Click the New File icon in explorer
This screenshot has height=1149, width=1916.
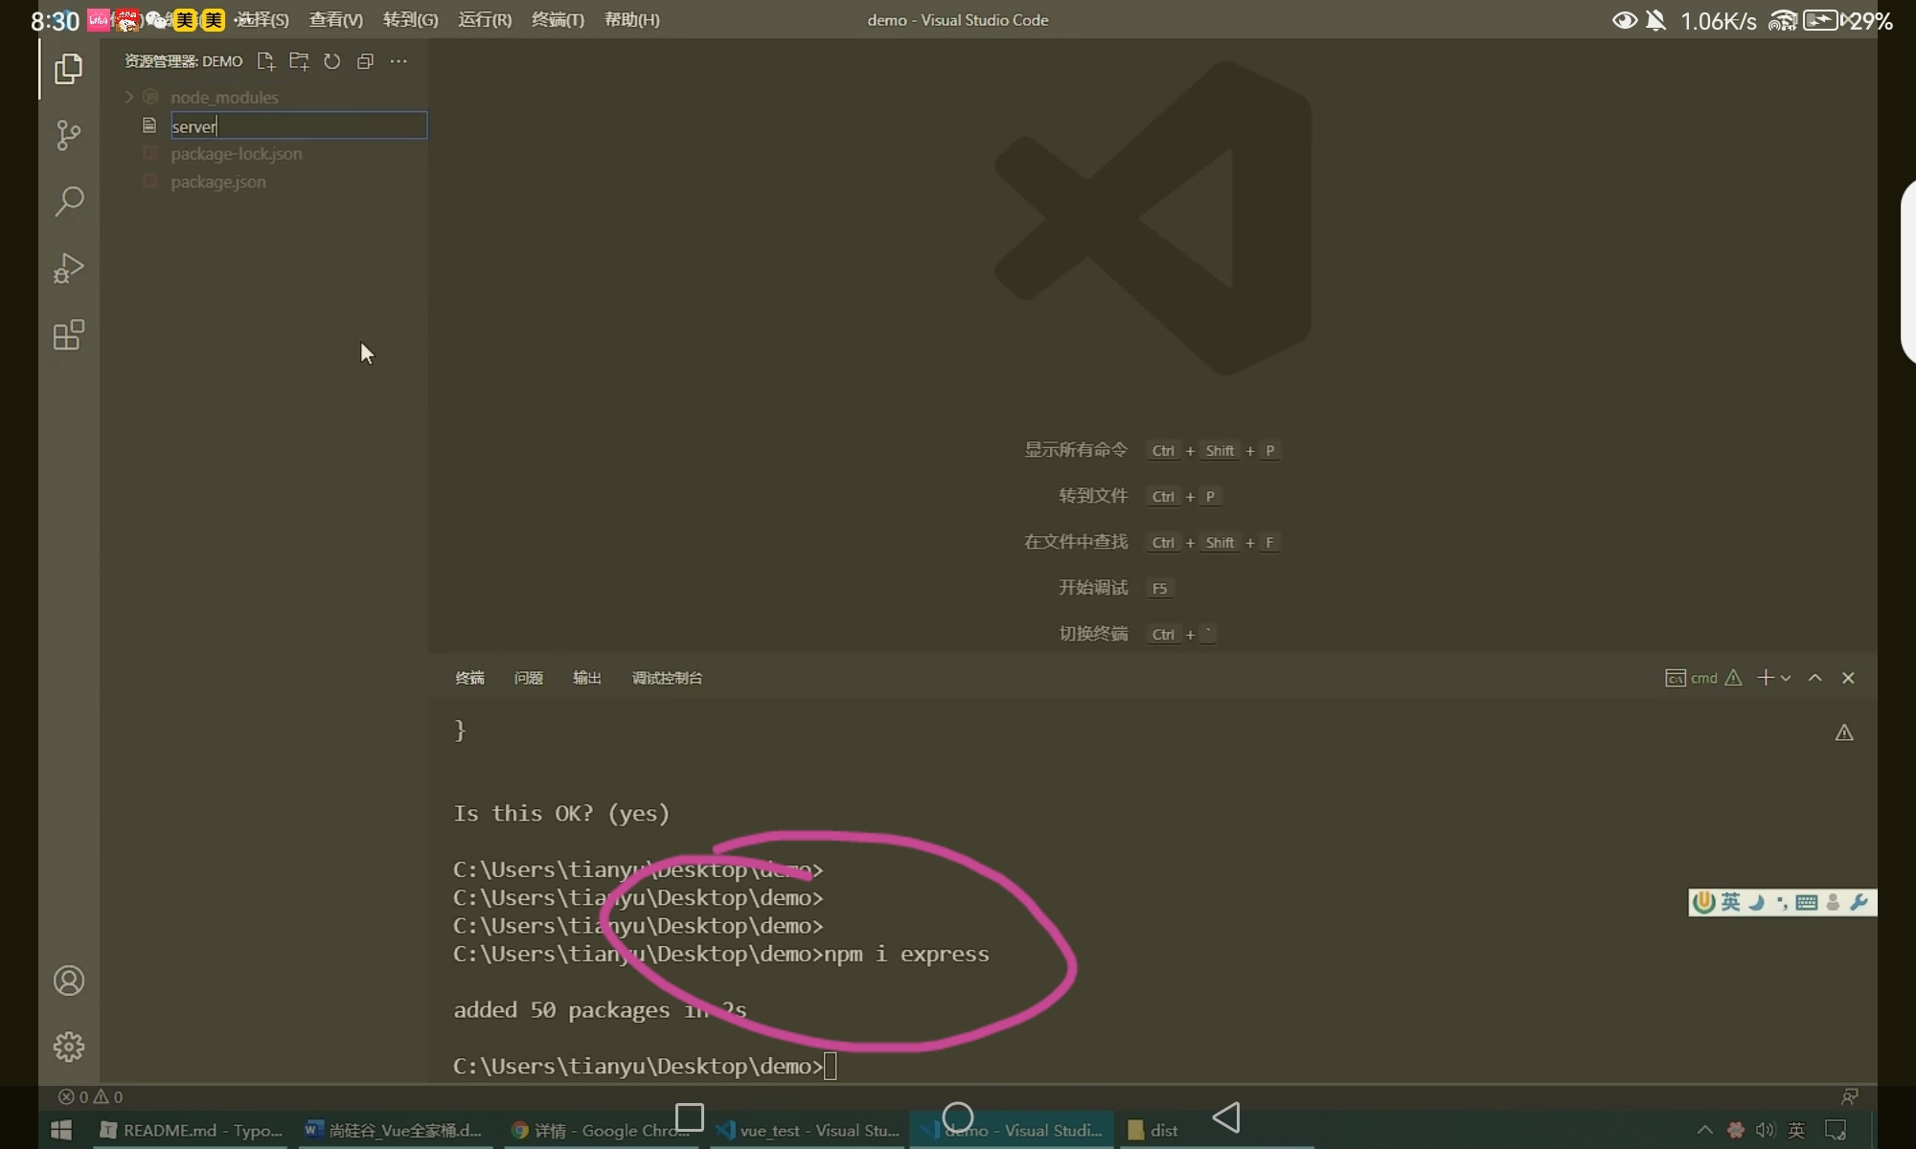pos(265,61)
